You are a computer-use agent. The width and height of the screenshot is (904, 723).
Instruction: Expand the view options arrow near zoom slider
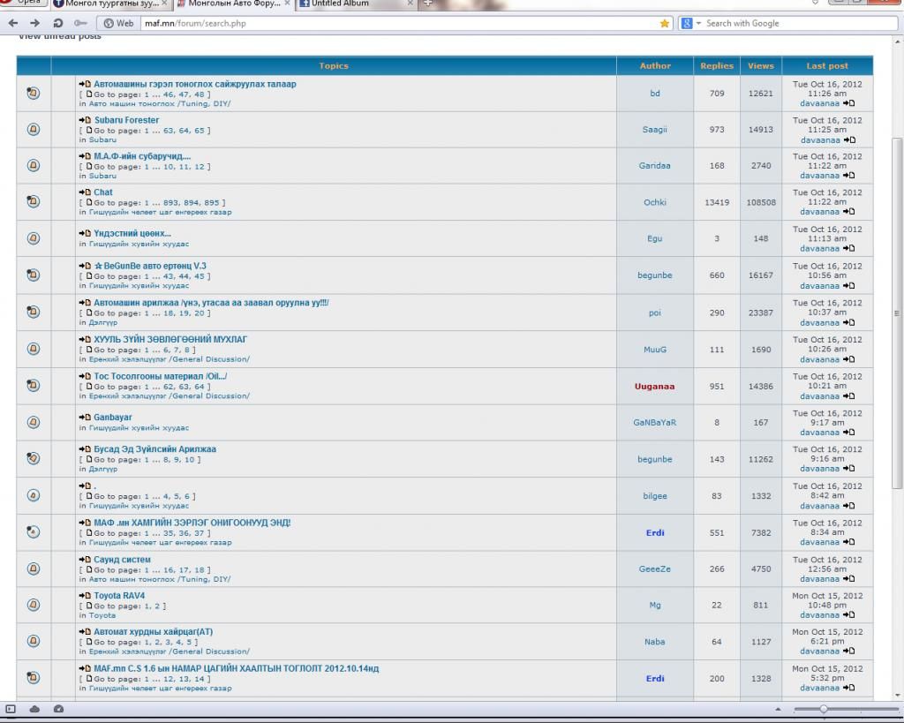pos(778,709)
